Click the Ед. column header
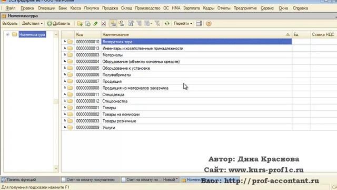Image resolution: width=337 pixels, height=190 pixels. coord(301,34)
